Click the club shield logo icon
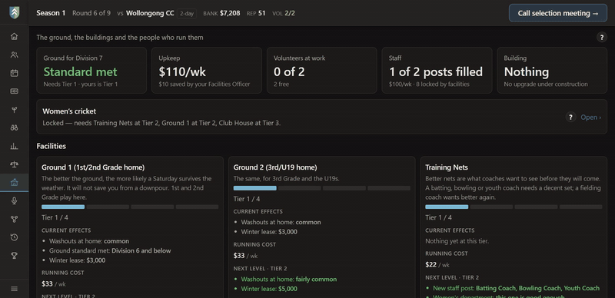This screenshot has height=298, width=615. click(x=14, y=13)
